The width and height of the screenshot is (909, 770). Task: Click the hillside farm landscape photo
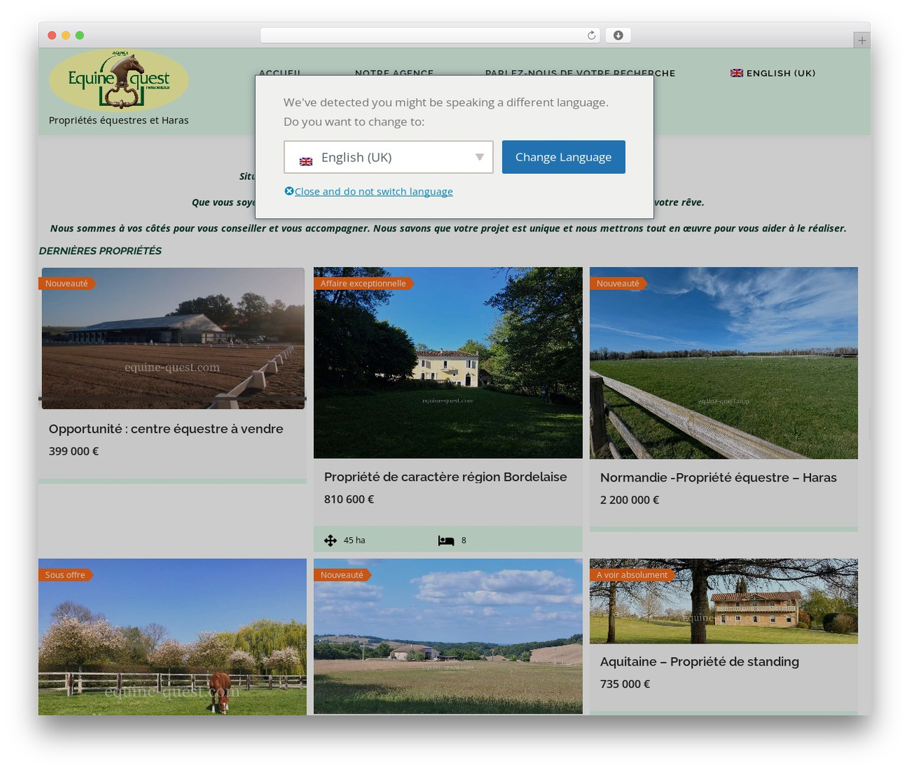(448, 636)
